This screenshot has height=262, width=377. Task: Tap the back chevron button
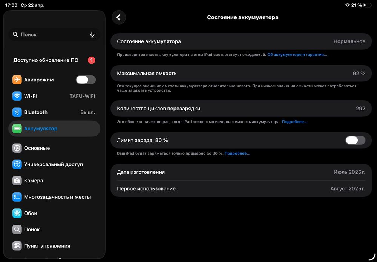(118, 17)
